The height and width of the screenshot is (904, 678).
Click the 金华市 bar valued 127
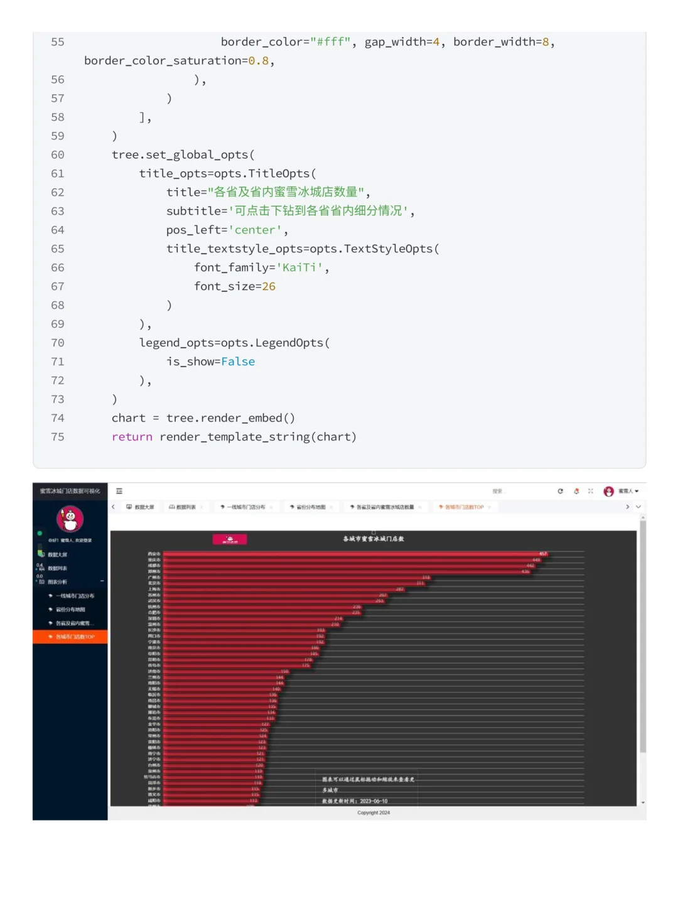(x=217, y=724)
